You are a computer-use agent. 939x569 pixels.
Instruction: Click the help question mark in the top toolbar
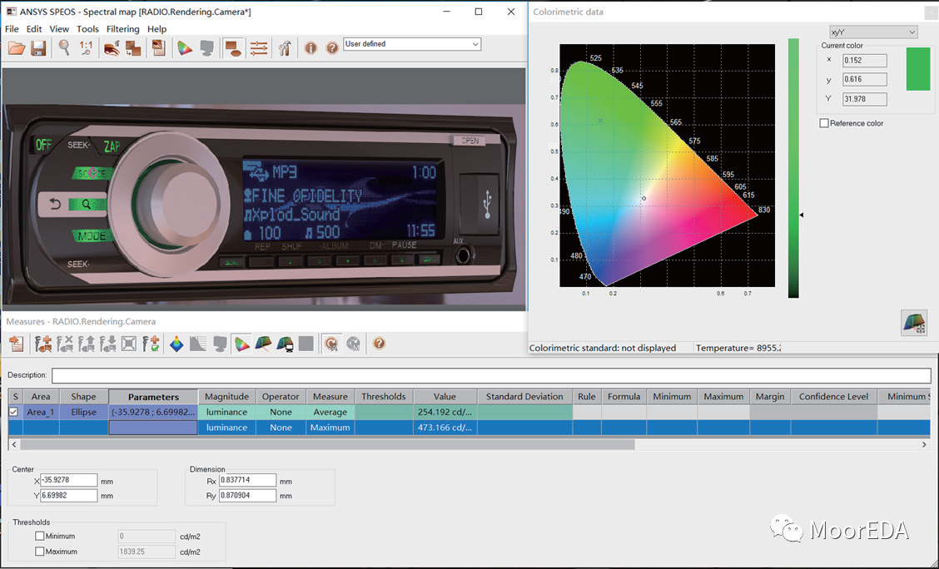(332, 48)
